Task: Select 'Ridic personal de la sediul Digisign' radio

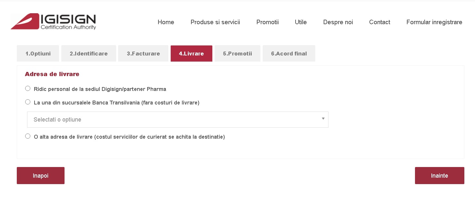Action: [x=28, y=88]
